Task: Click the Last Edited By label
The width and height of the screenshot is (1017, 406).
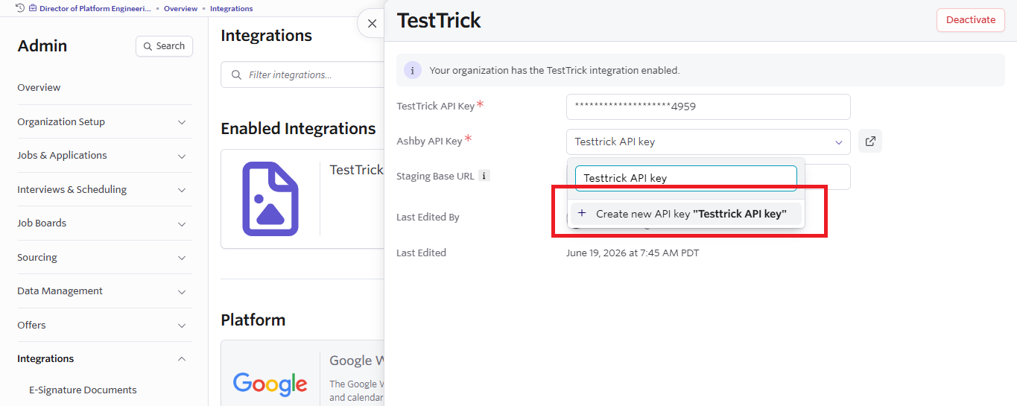Action: click(428, 218)
